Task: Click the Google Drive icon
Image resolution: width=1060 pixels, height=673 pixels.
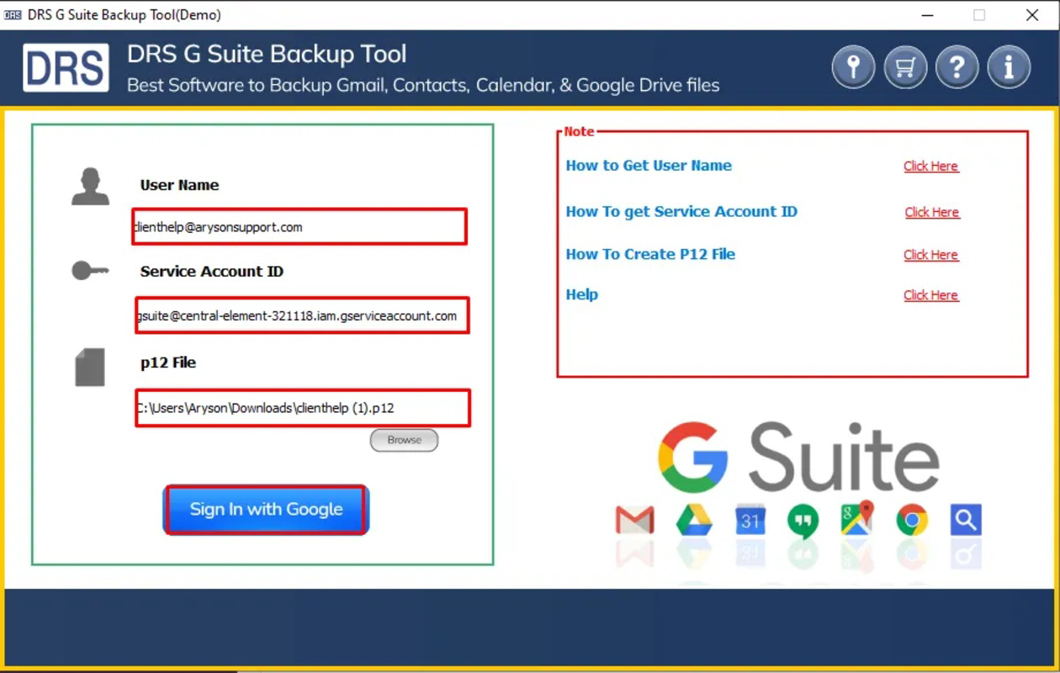Action: click(694, 521)
